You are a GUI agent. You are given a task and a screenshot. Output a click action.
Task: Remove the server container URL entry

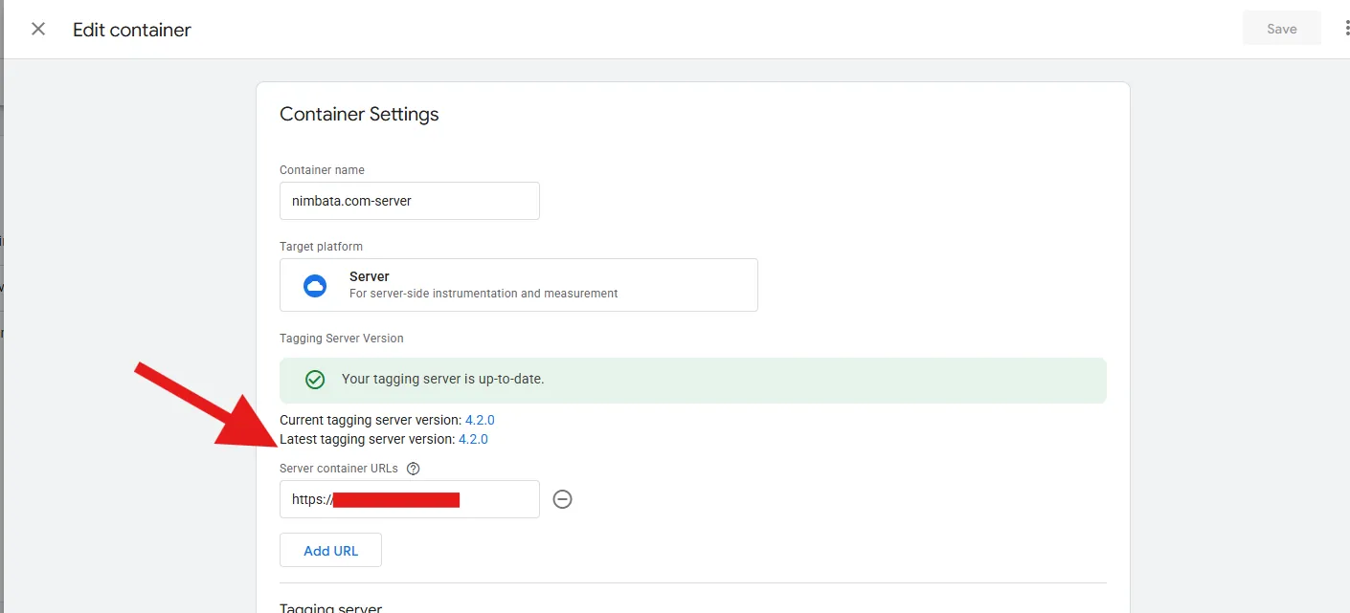[563, 499]
